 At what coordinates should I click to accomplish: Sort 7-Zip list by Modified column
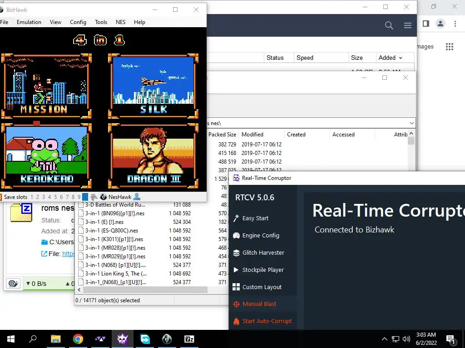coord(262,134)
